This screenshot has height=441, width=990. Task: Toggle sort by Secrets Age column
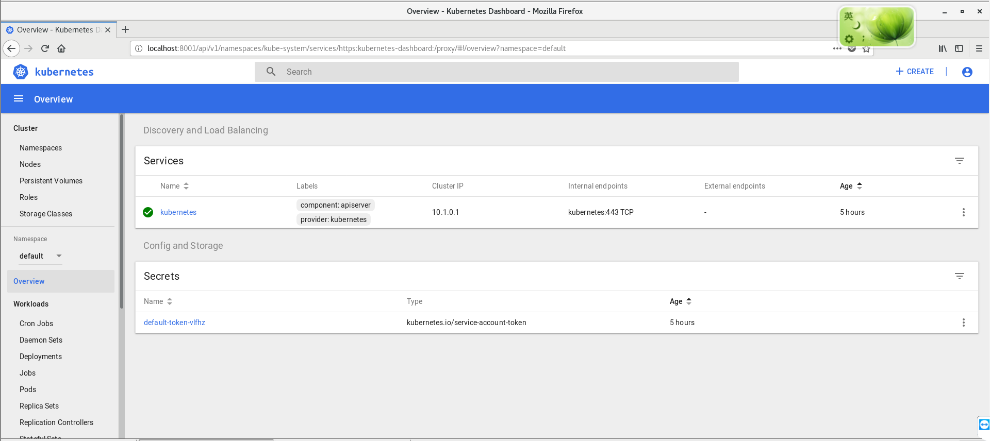coord(681,301)
